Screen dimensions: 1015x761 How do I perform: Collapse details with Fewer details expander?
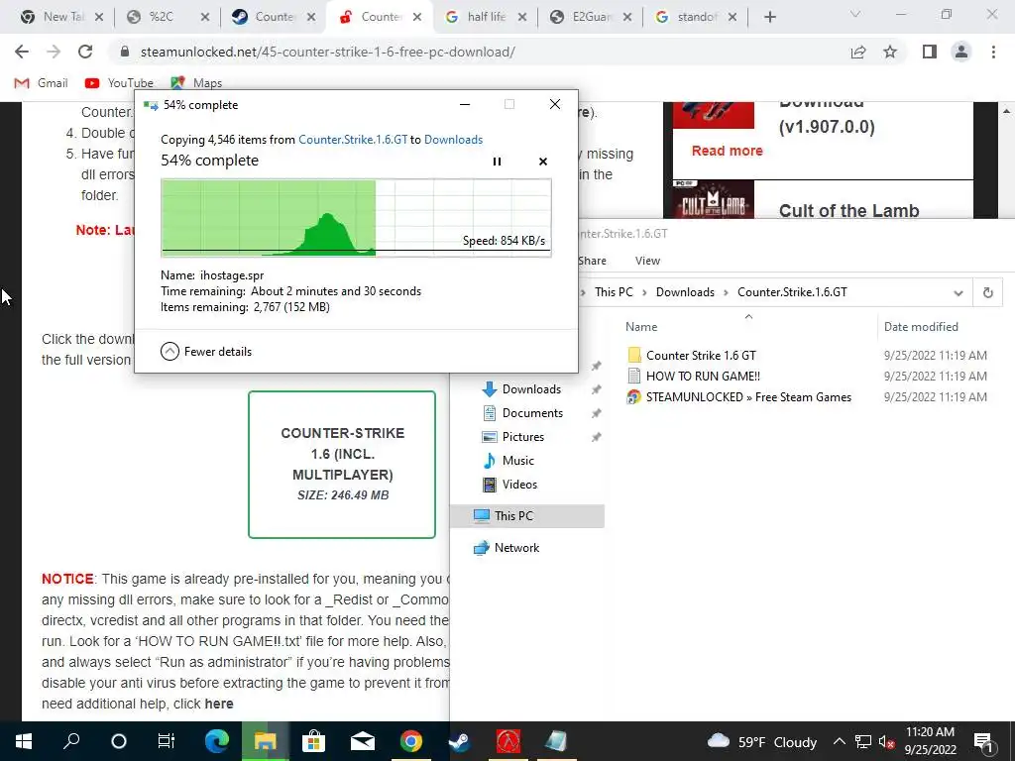pyautogui.click(x=206, y=352)
